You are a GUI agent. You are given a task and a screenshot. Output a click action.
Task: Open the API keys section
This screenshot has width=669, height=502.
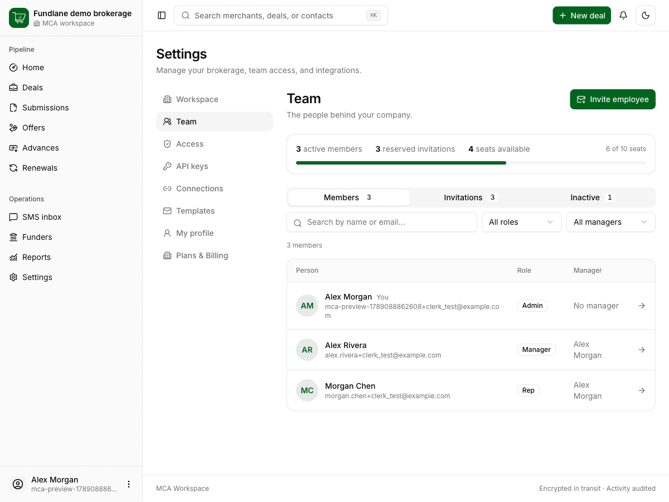tap(215, 166)
